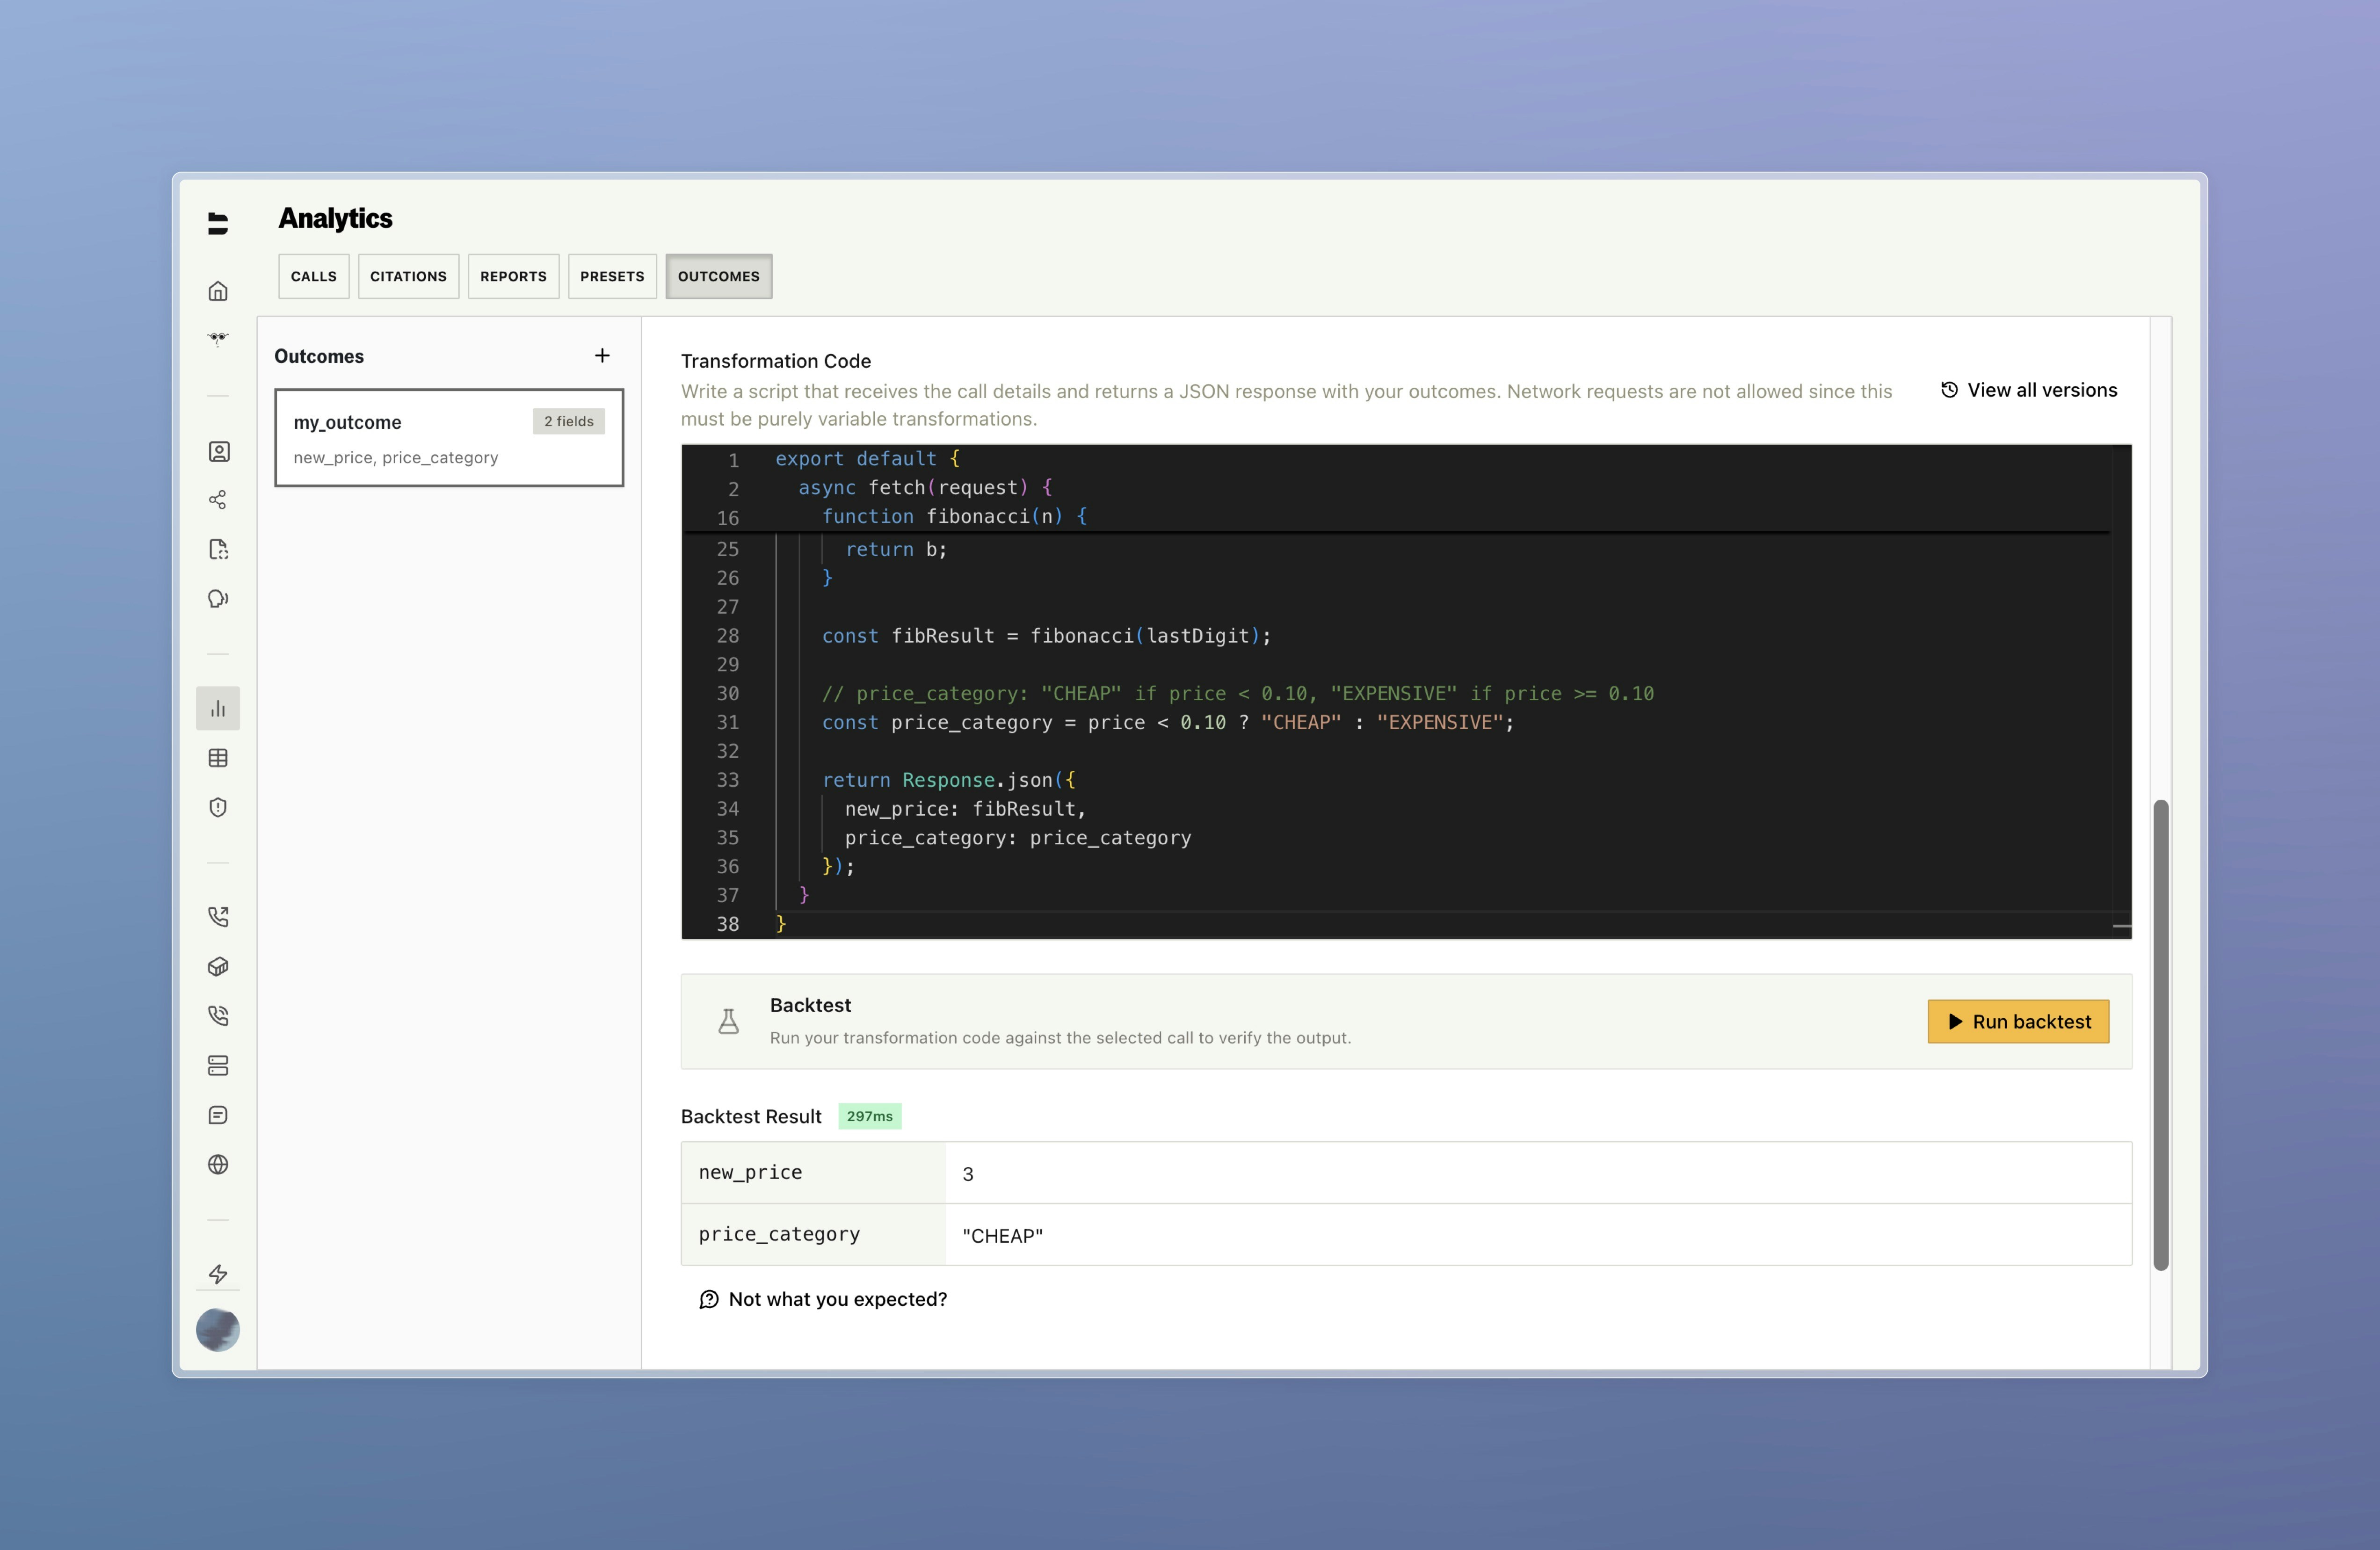Click the lightning bolt sidebar icon

tap(218, 1273)
